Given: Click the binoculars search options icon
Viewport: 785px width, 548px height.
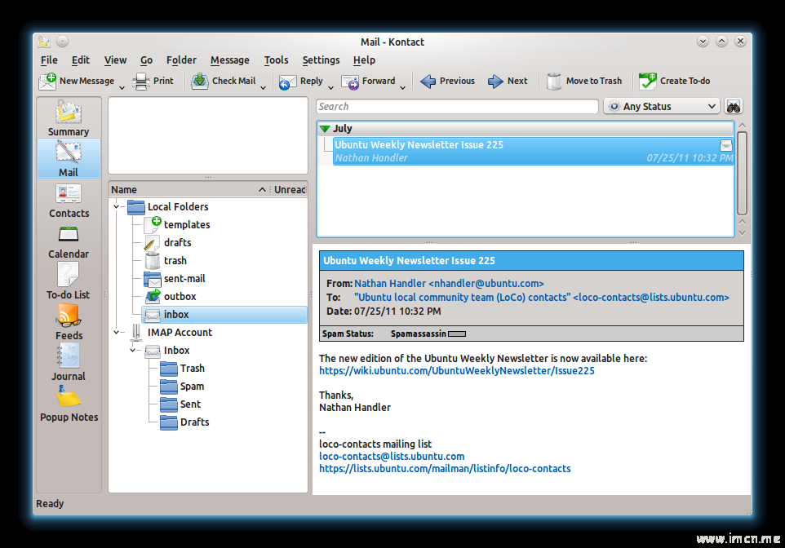Looking at the screenshot, I should [x=734, y=107].
